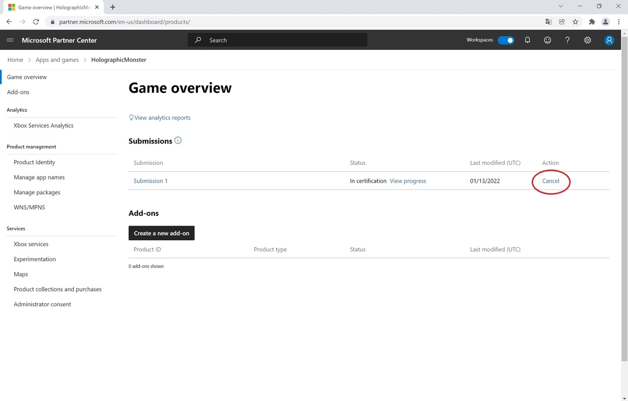Bookmark this page with star icon
This screenshot has width=628, height=401.
(x=575, y=22)
